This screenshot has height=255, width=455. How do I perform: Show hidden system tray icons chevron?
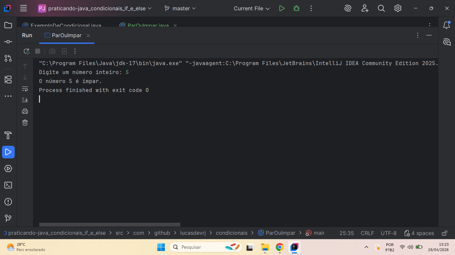coord(366,247)
